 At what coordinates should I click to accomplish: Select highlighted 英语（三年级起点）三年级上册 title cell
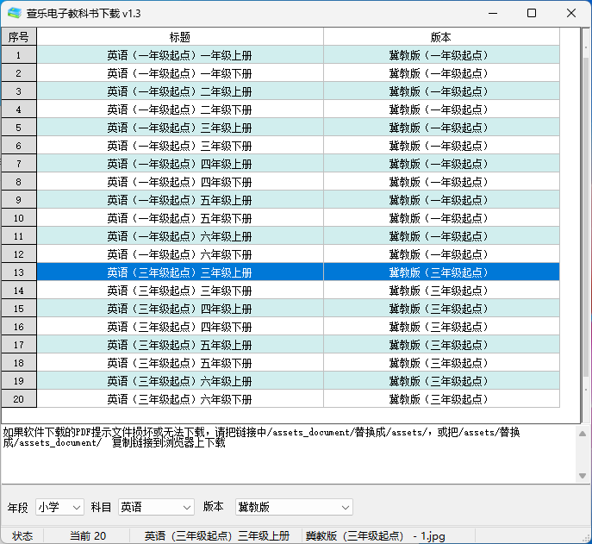coord(180,272)
